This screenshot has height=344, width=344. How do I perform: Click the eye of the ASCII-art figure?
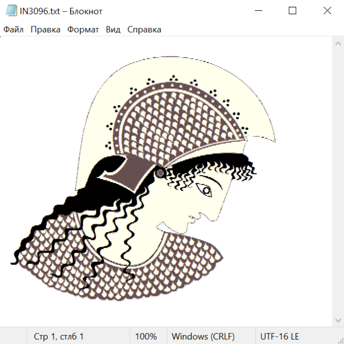click(x=205, y=190)
